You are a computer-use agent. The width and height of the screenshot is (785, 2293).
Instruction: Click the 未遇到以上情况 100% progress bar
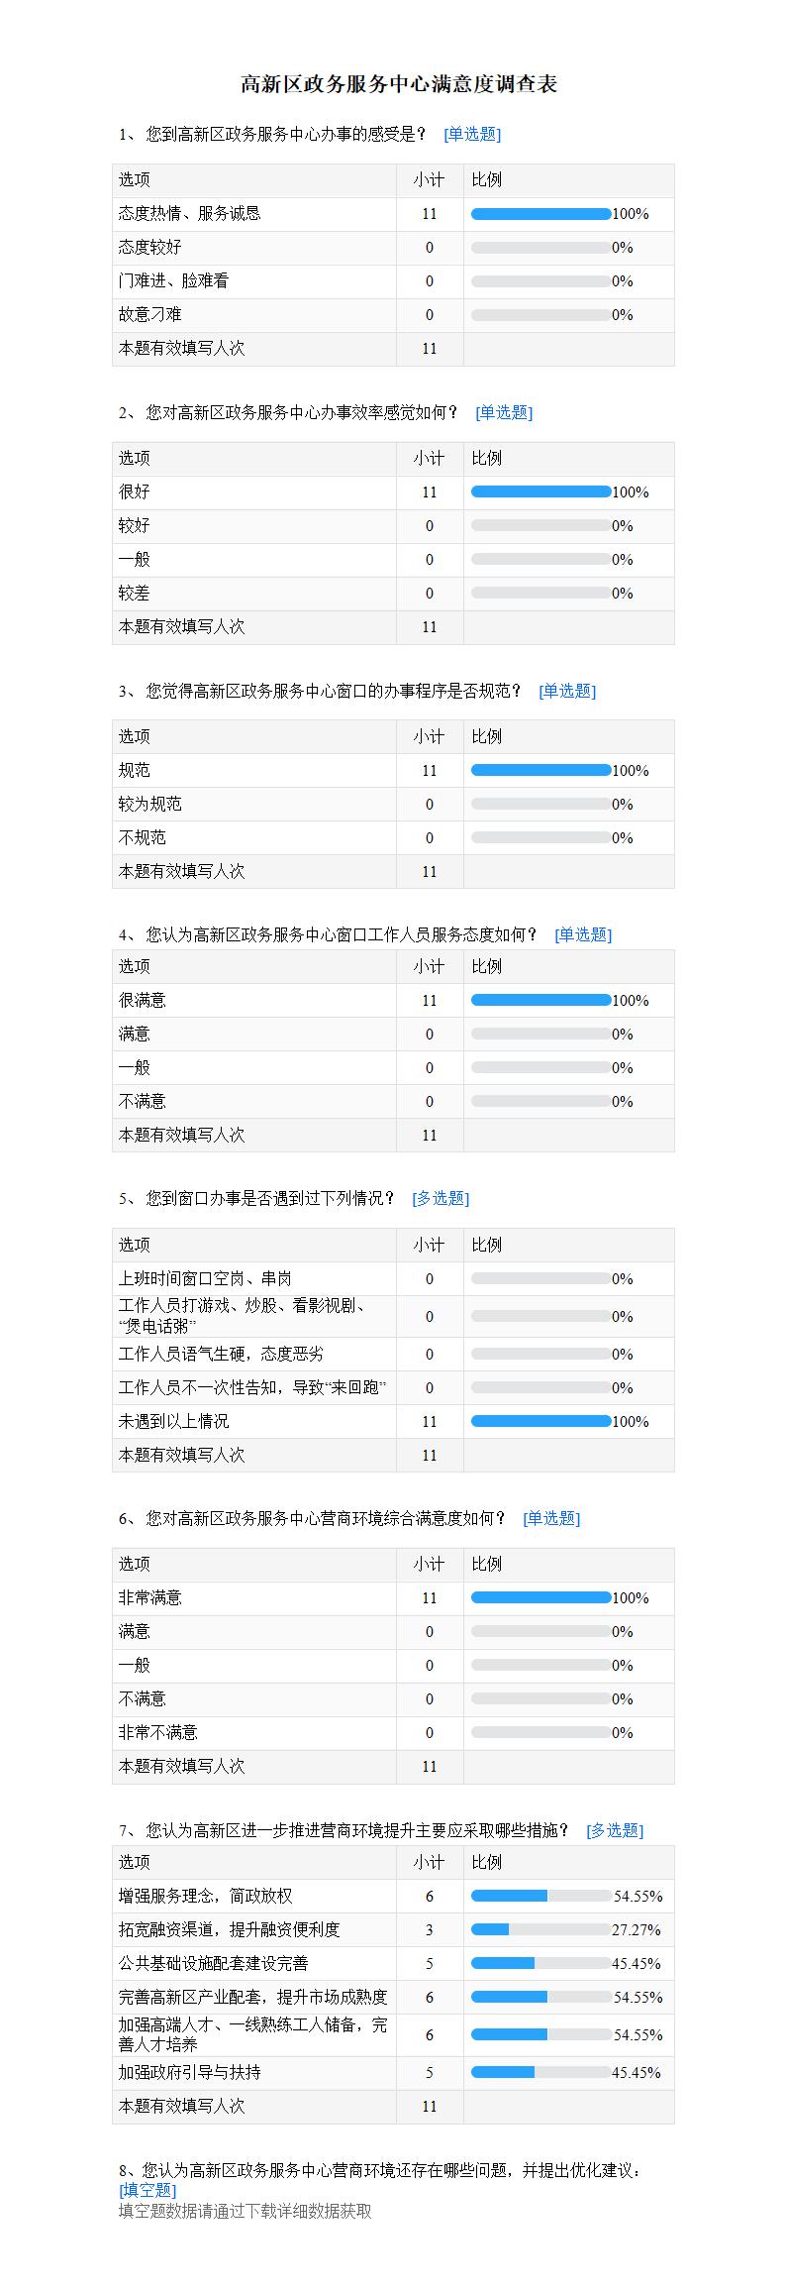click(x=540, y=1422)
